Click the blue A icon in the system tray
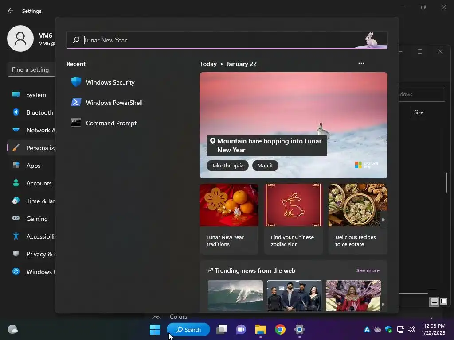This screenshot has width=454, height=340. point(367,329)
